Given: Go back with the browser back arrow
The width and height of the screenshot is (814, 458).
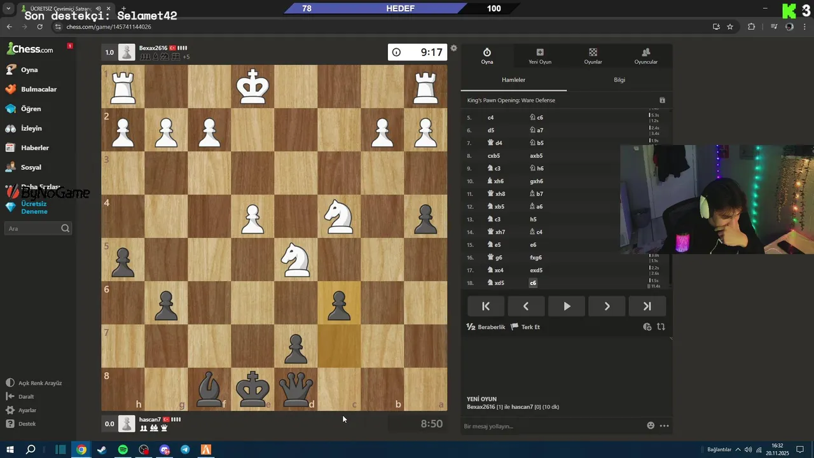Looking at the screenshot, I should [x=9, y=27].
